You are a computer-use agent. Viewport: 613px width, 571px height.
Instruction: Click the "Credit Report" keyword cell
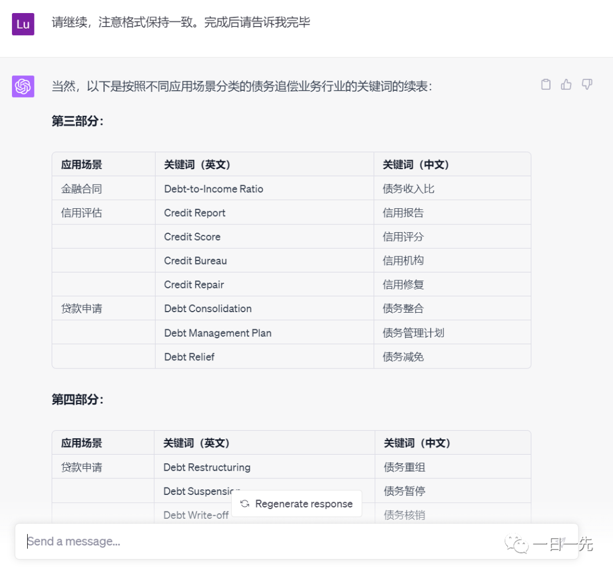point(195,213)
